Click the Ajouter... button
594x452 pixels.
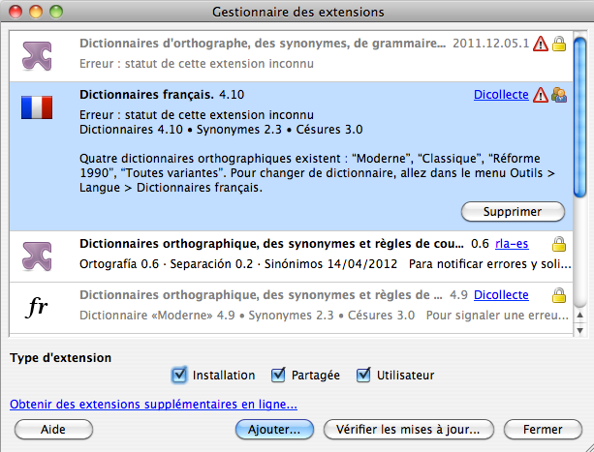274,428
